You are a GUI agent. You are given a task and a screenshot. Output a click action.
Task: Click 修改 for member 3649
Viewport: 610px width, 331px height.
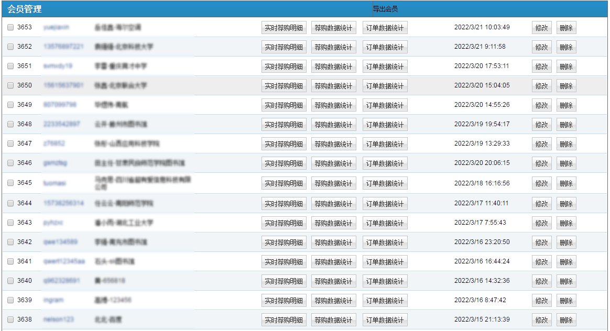(541, 105)
